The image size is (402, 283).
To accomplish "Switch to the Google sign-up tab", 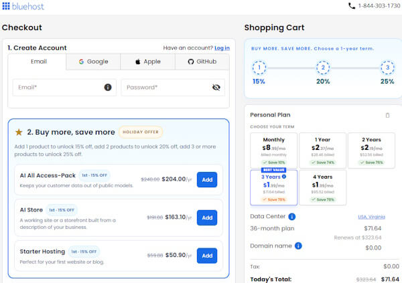I will click(x=93, y=62).
